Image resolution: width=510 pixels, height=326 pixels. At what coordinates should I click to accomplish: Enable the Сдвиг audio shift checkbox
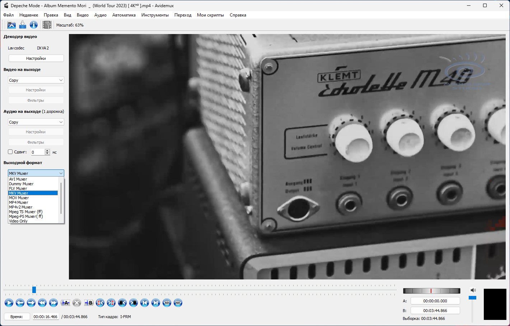click(10, 152)
